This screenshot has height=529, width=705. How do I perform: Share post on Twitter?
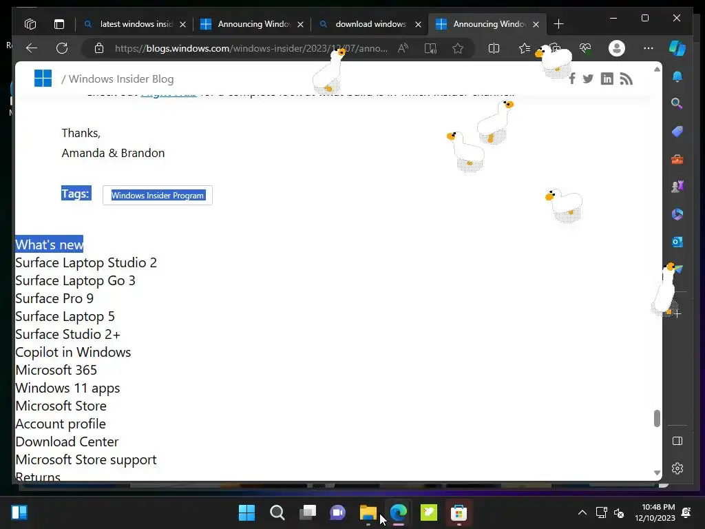pyautogui.click(x=588, y=79)
